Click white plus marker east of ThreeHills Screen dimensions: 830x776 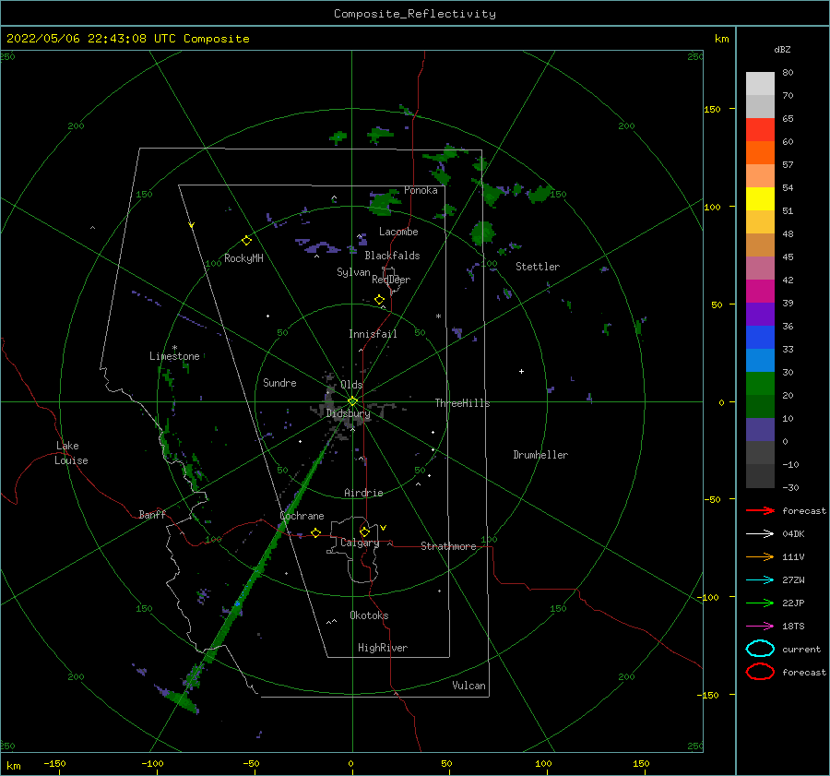click(x=521, y=371)
